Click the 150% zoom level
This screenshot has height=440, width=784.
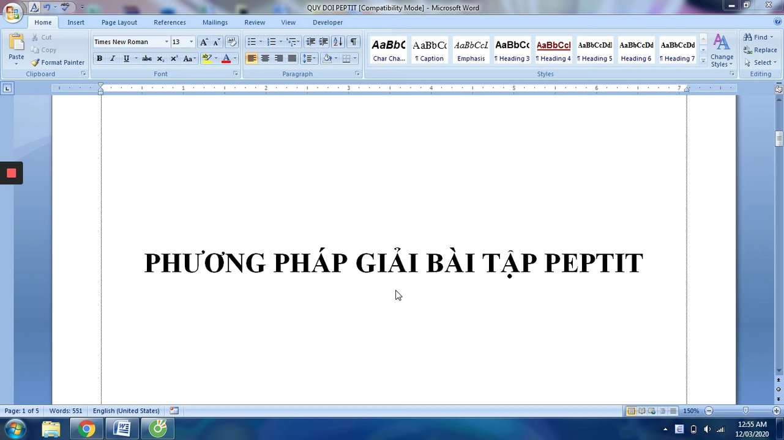coord(690,411)
